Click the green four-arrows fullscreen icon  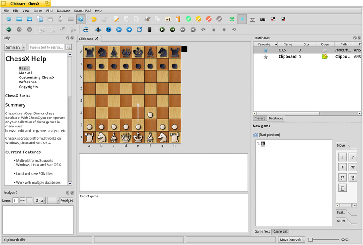[232, 19]
